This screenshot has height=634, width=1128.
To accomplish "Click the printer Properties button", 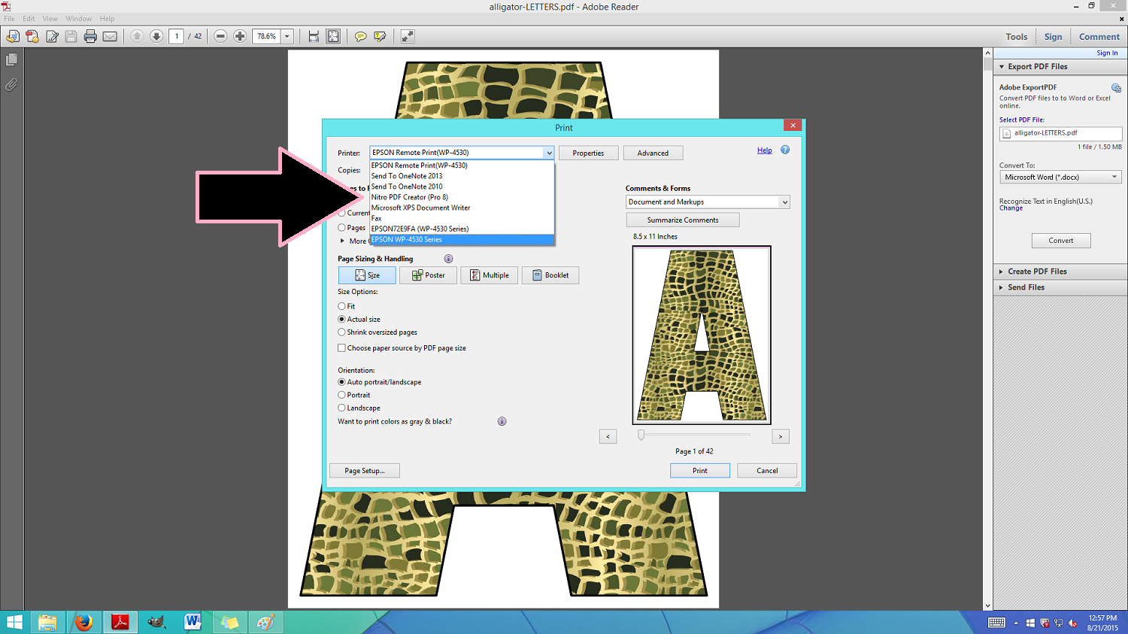I will pos(588,153).
